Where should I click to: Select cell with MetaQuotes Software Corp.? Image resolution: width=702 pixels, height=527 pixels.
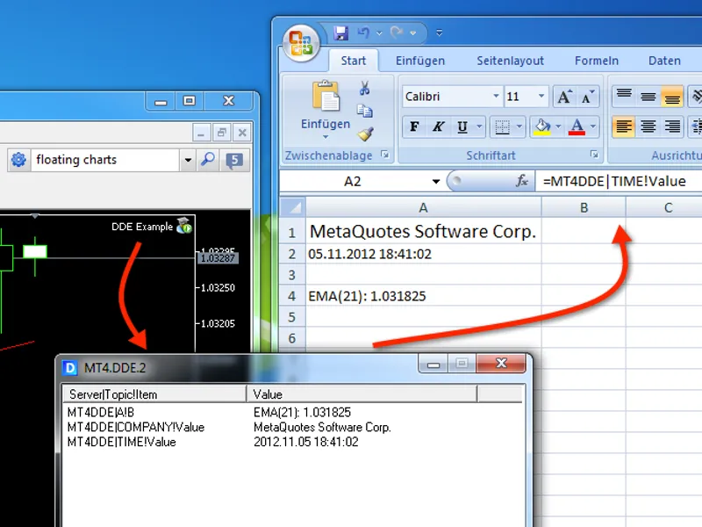[x=424, y=232]
